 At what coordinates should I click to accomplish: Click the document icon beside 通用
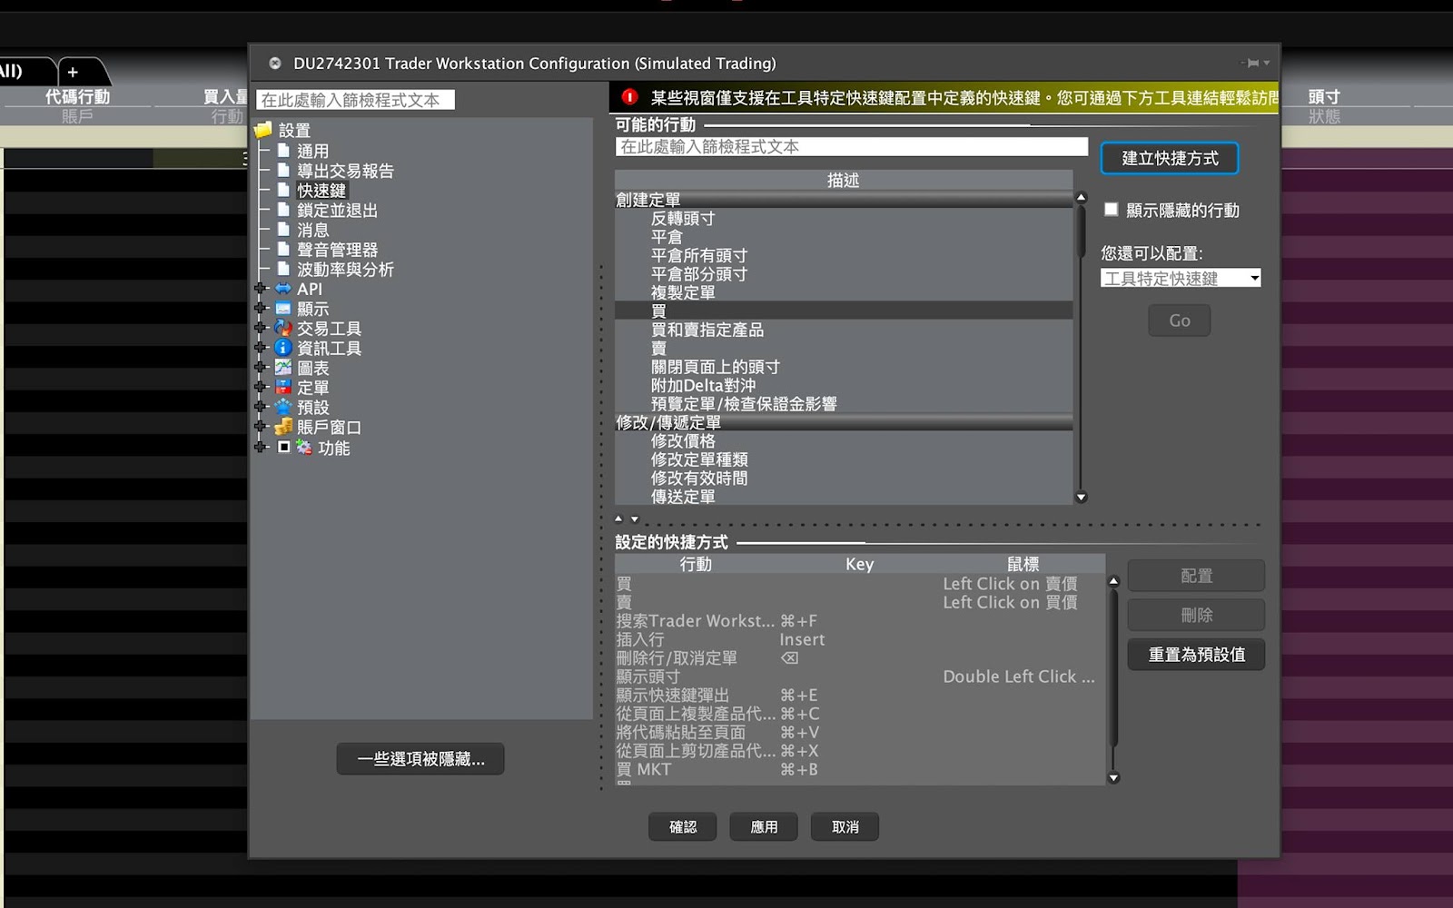(x=283, y=151)
